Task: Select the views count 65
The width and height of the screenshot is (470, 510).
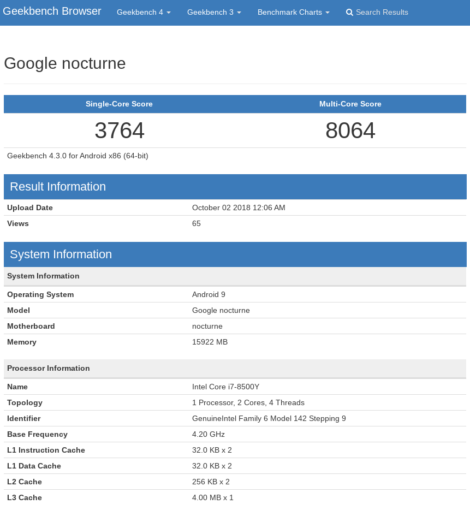Action: [197, 223]
